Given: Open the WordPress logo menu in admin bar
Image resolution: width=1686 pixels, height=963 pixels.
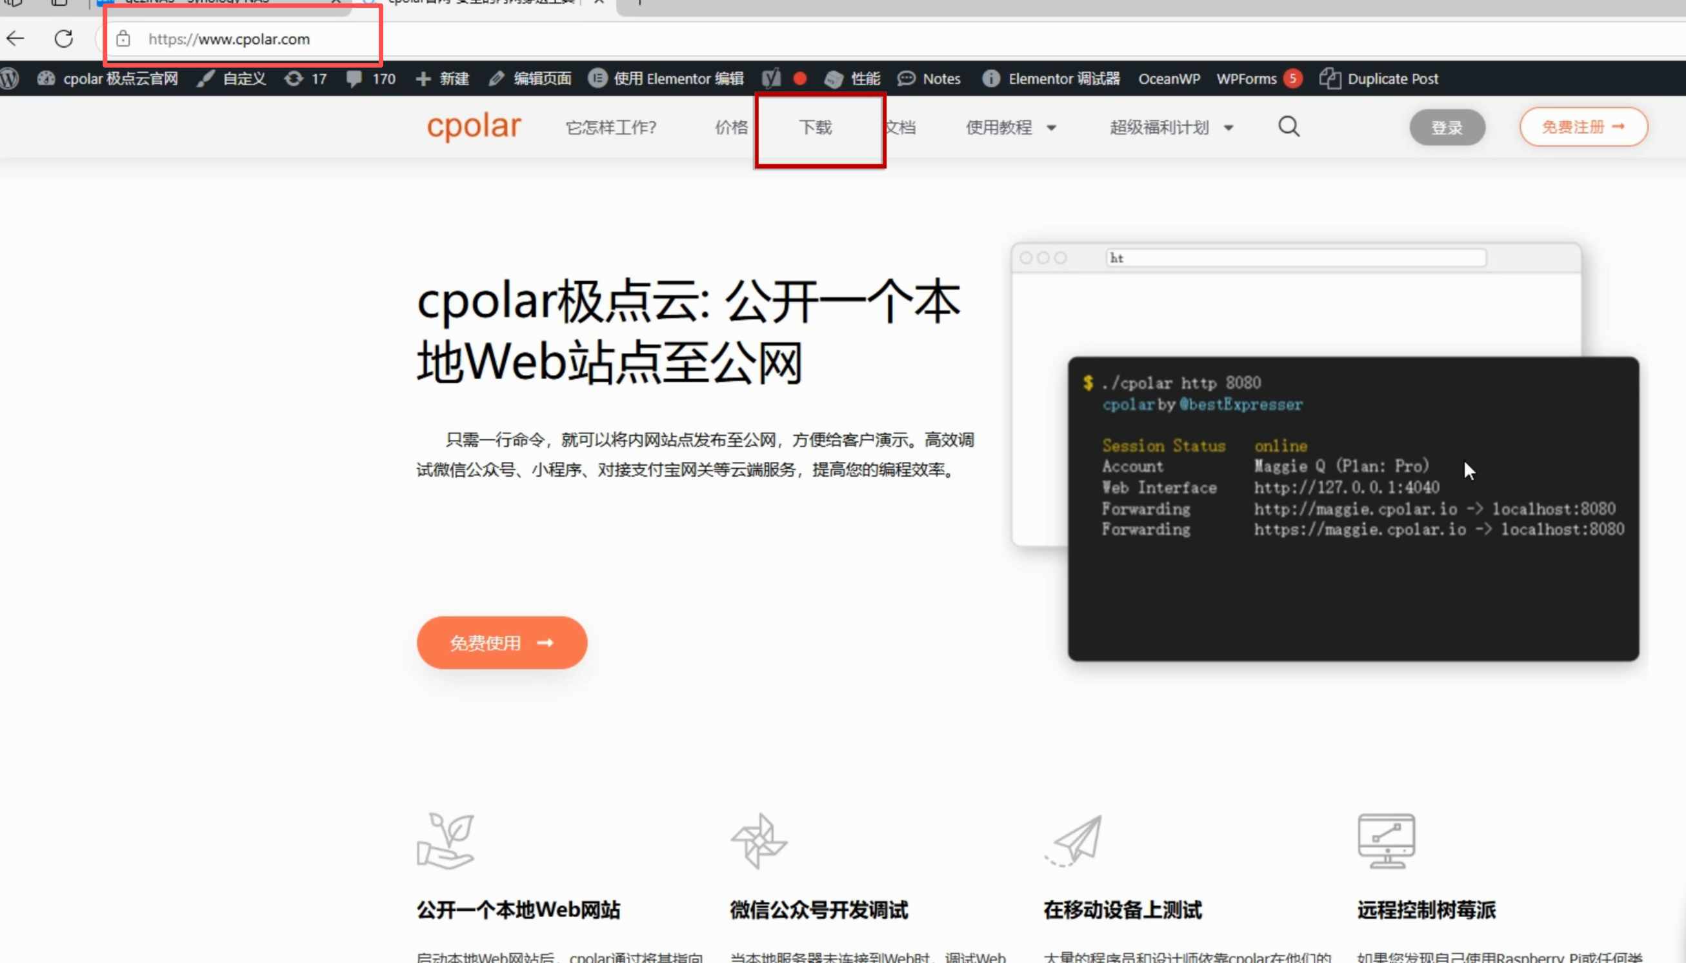Looking at the screenshot, I should [x=9, y=79].
